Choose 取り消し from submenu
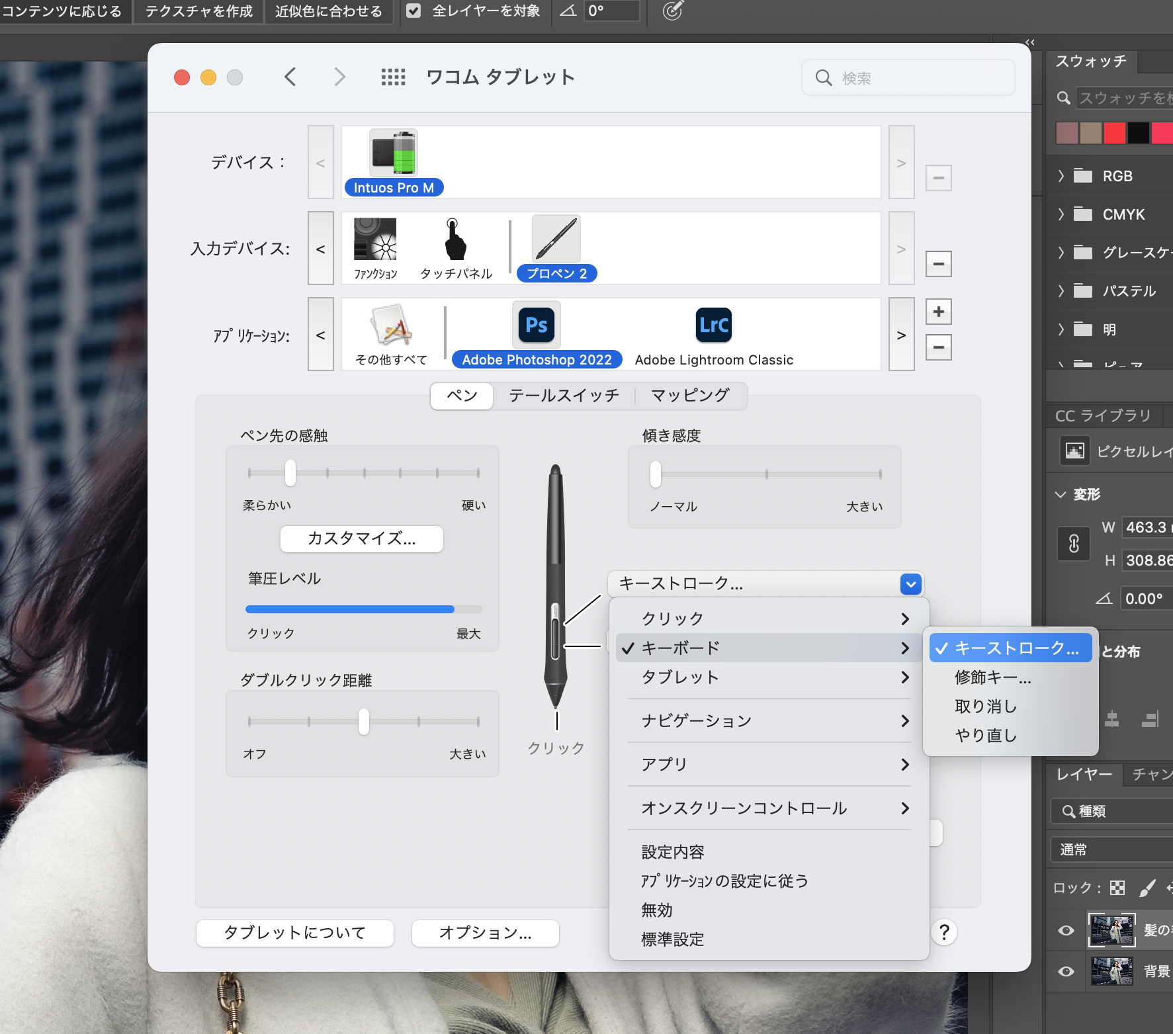This screenshot has width=1173, height=1034. [x=1010, y=707]
